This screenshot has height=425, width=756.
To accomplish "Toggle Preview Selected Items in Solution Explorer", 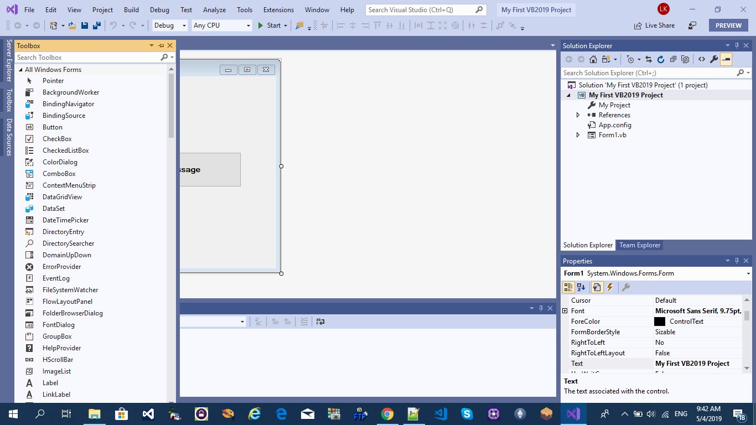I will (x=726, y=59).
